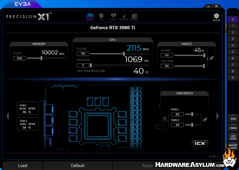Click the power target slider handle
Image resolution: width=239 pixels, height=170 pixels.
(x=204, y=55)
